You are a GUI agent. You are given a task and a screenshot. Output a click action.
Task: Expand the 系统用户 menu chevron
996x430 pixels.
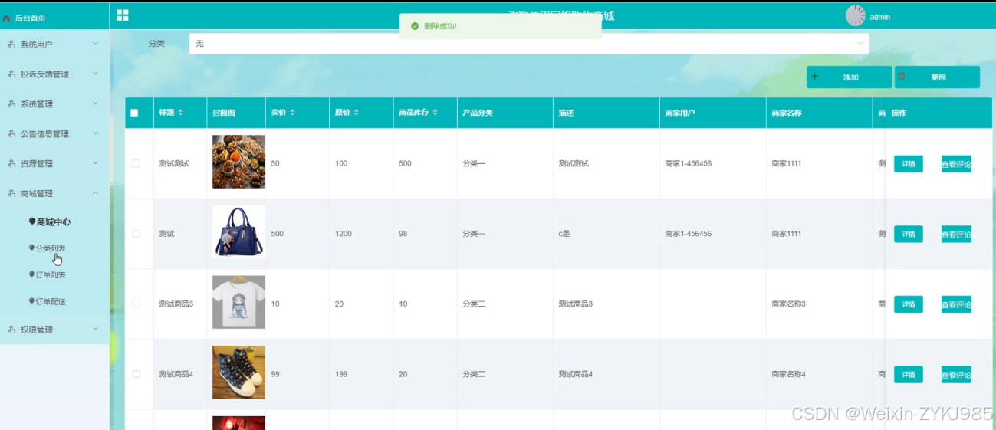click(95, 44)
